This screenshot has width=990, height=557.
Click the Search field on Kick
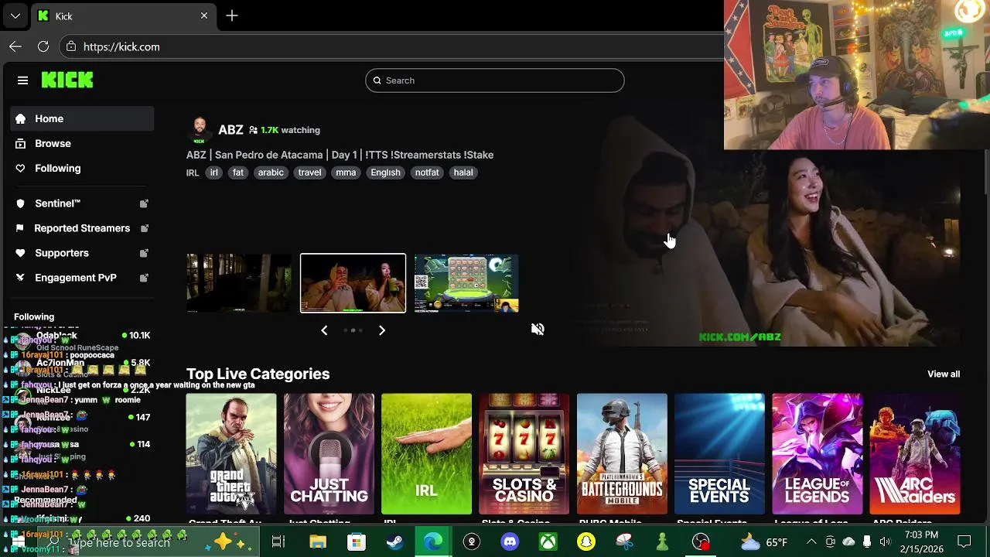[495, 80]
